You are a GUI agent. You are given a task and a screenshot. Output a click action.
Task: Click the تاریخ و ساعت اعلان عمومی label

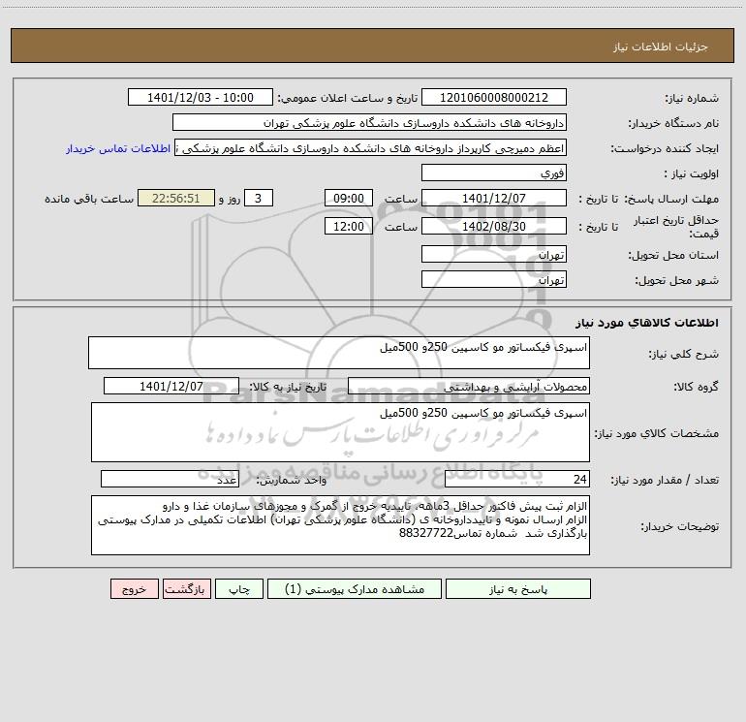[x=347, y=98]
